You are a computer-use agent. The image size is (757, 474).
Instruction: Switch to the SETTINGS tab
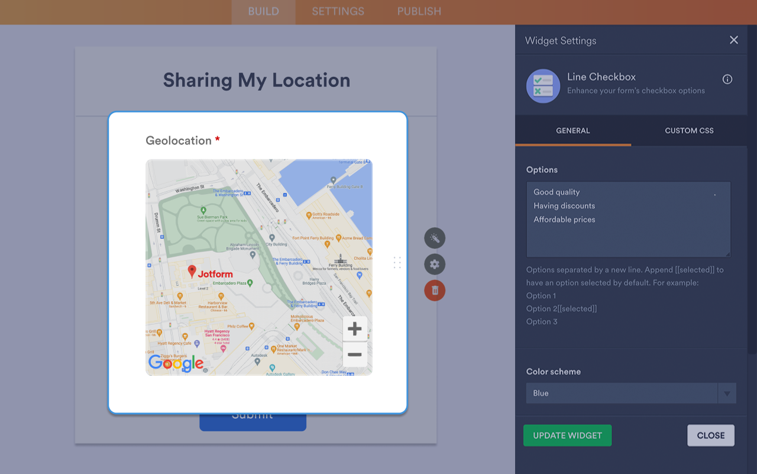pyautogui.click(x=337, y=11)
